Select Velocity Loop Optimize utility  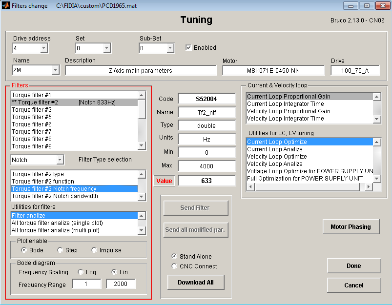click(x=277, y=157)
